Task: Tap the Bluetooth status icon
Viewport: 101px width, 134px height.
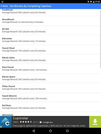Action: (88, 2)
